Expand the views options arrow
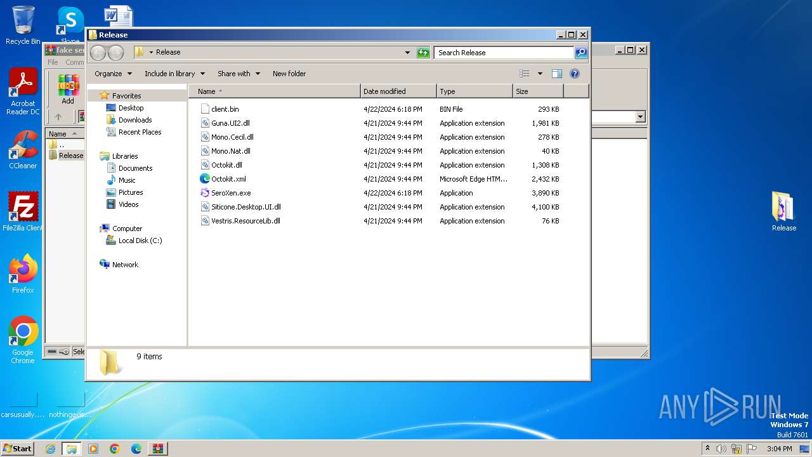Viewport: 812px width, 457px height. click(x=540, y=74)
